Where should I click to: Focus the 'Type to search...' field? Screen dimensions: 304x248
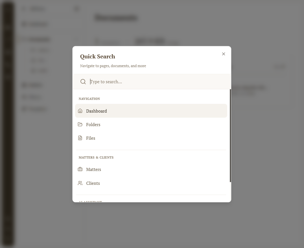pyautogui.click(x=158, y=82)
